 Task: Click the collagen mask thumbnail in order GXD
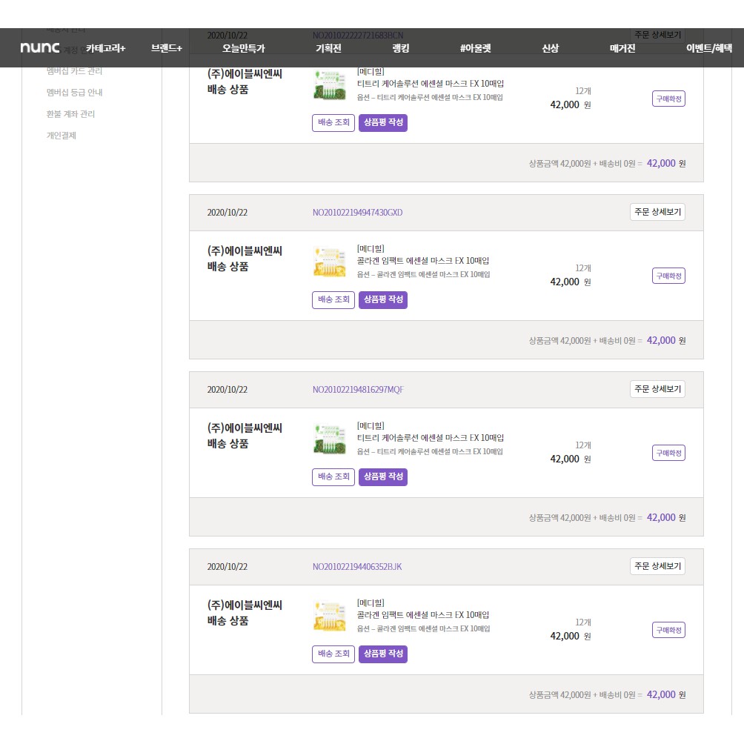coord(330,262)
